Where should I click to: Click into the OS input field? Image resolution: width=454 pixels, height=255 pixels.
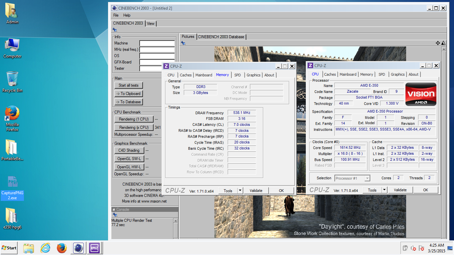pos(157,56)
